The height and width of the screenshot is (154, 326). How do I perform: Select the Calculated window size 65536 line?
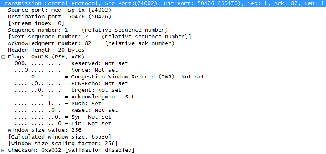pyautogui.click(x=59, y=137)
